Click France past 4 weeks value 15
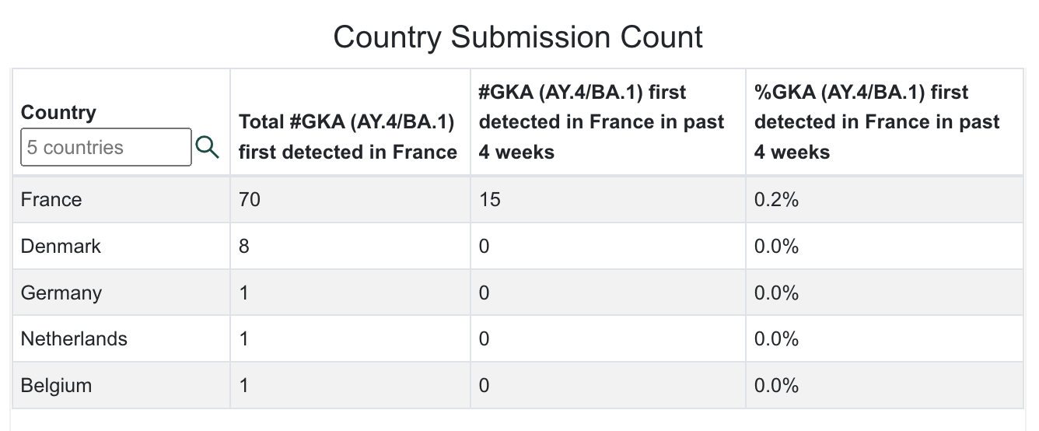1039x431 pixels. click(490, 200)
